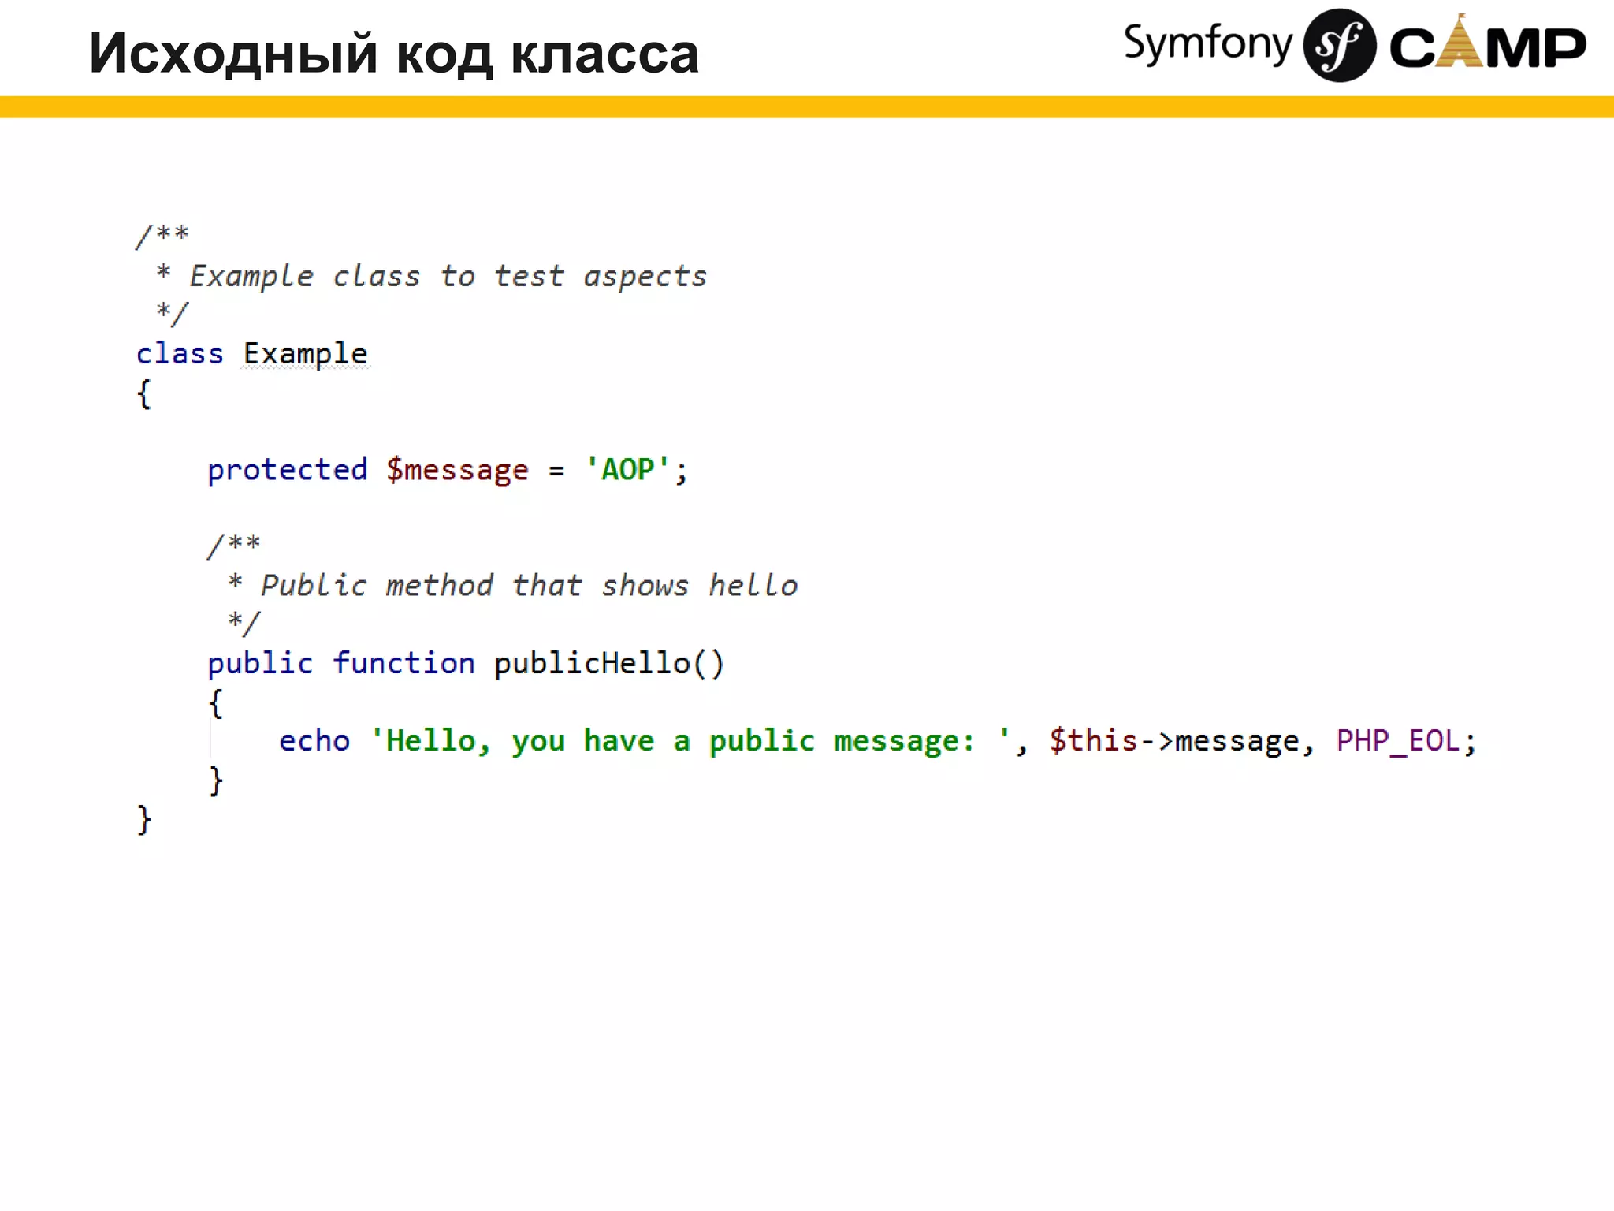Image resolution: width=1614 pixels, height=1211 pixels.
Task: Click the class name Example
Action: [x=305, y=354]
